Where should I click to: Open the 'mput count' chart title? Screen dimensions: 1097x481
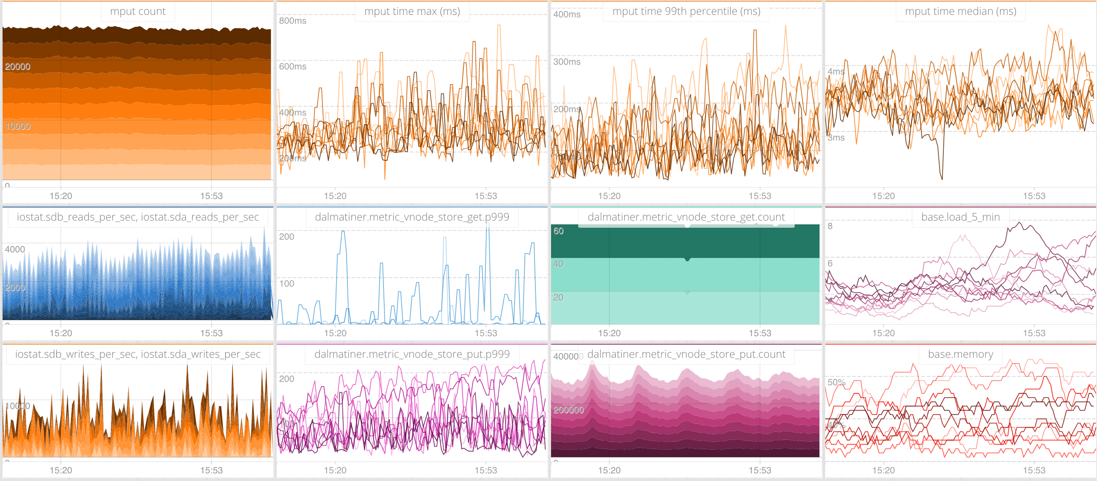click(x=138, y=11)
